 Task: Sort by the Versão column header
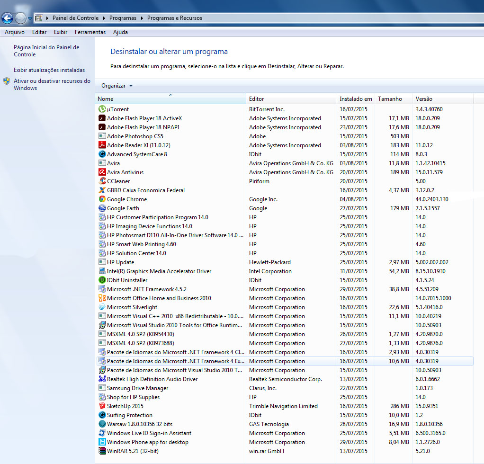point(443,99)
